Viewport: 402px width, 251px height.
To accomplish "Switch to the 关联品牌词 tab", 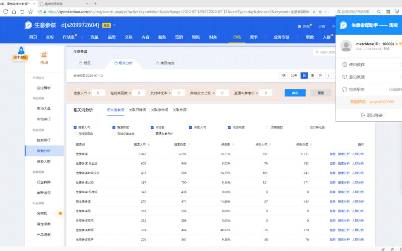I will tap(137, 110).
